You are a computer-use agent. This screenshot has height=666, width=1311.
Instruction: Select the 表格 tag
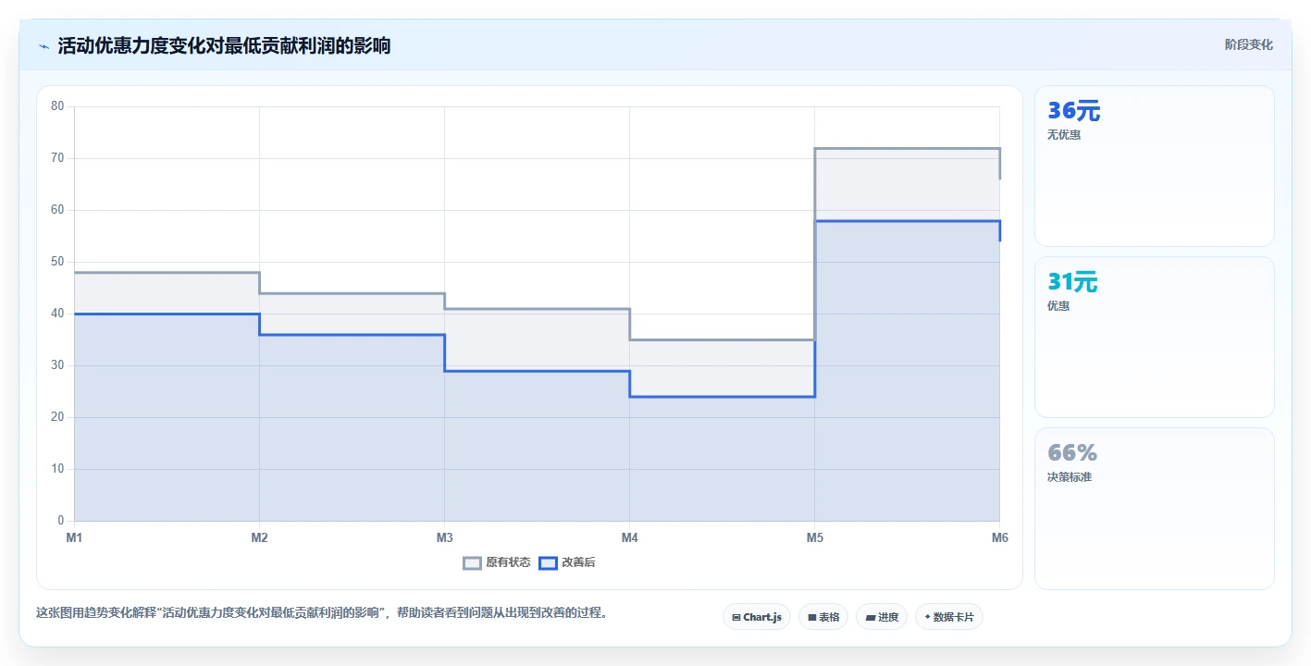tap(822, 617)
